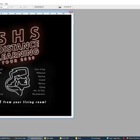Switch to CorelDRAW in the taskbar
140x140 pixels.
pos(6,138)
